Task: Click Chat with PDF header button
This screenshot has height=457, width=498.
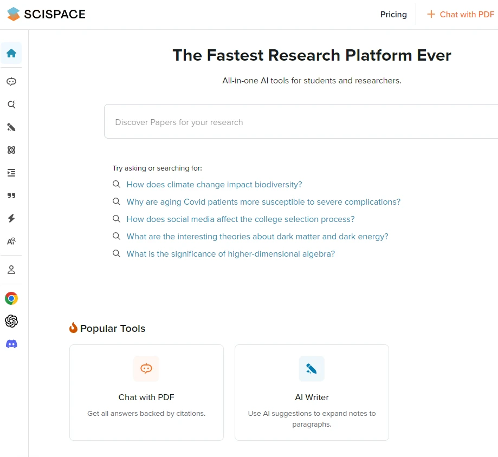Action: [461, 15]
